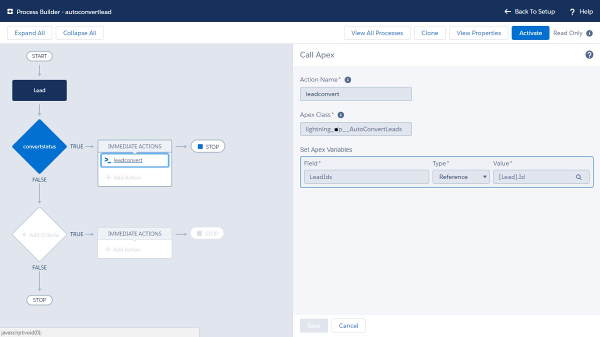Open Help from the header
The height and width of the screenshot is (337, 600).
click(x=581, y=11)
